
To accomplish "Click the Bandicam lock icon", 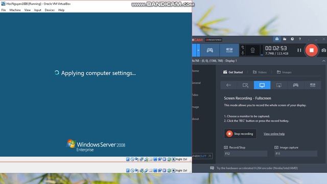I will pyautogui.click(x=277, y=39).
